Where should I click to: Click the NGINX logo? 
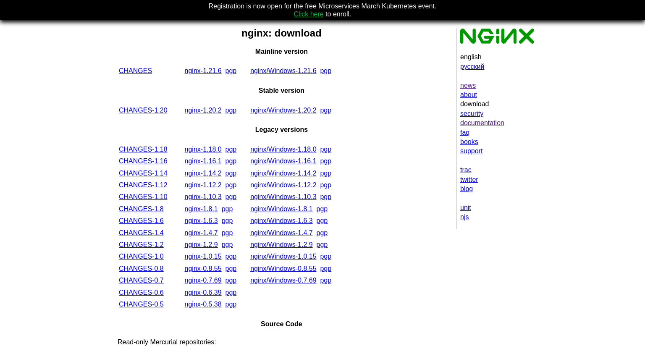(x=497, y=36)
